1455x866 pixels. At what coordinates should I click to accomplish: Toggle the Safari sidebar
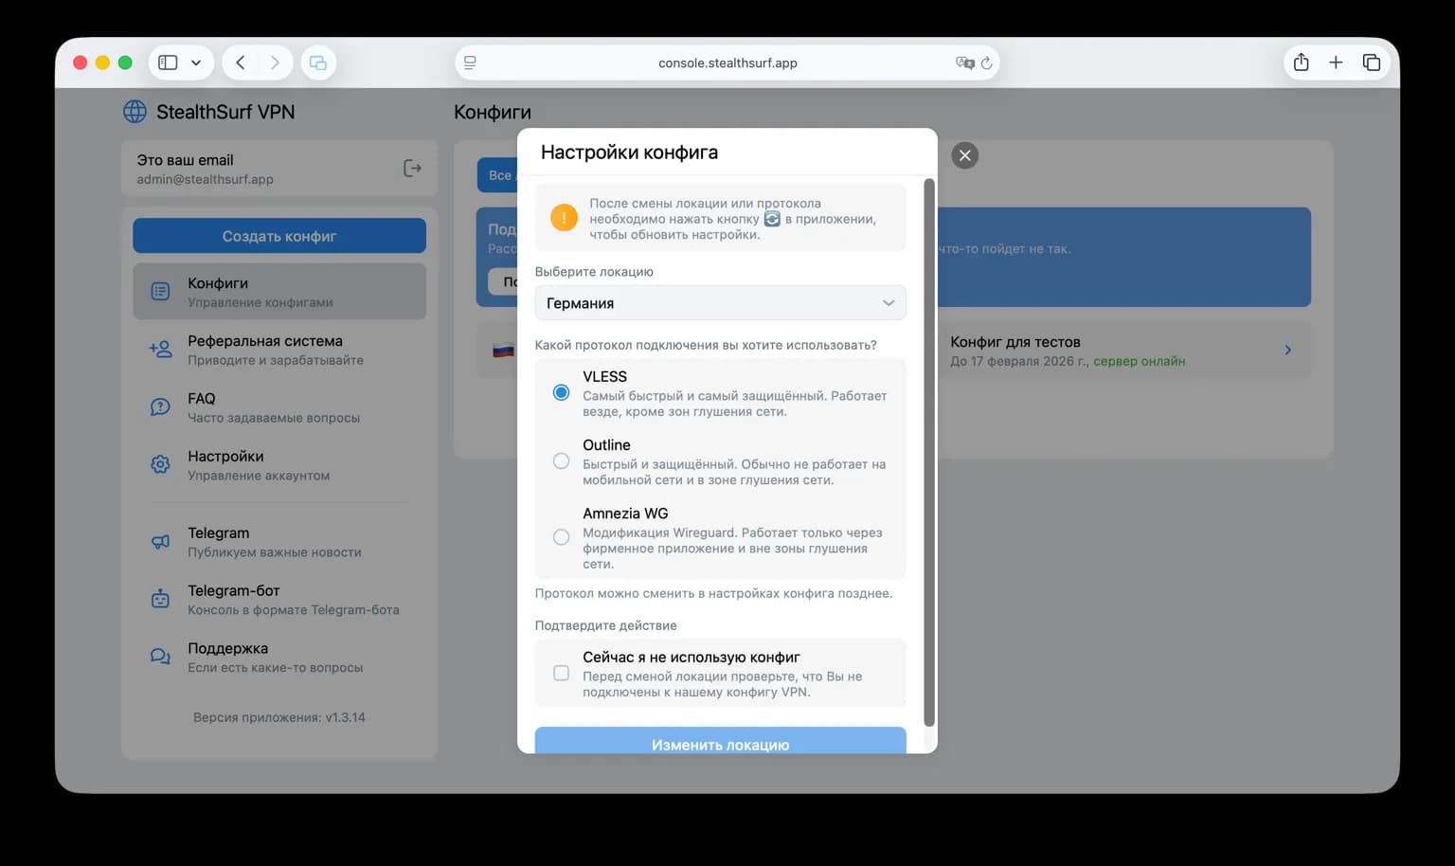point(169,63)
